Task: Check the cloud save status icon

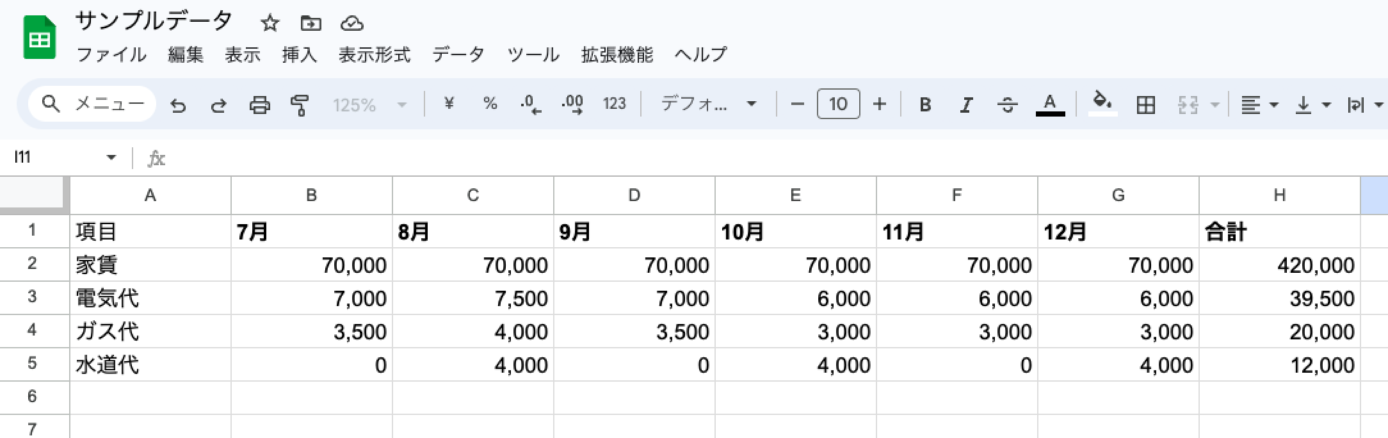Action: point(352,24)
